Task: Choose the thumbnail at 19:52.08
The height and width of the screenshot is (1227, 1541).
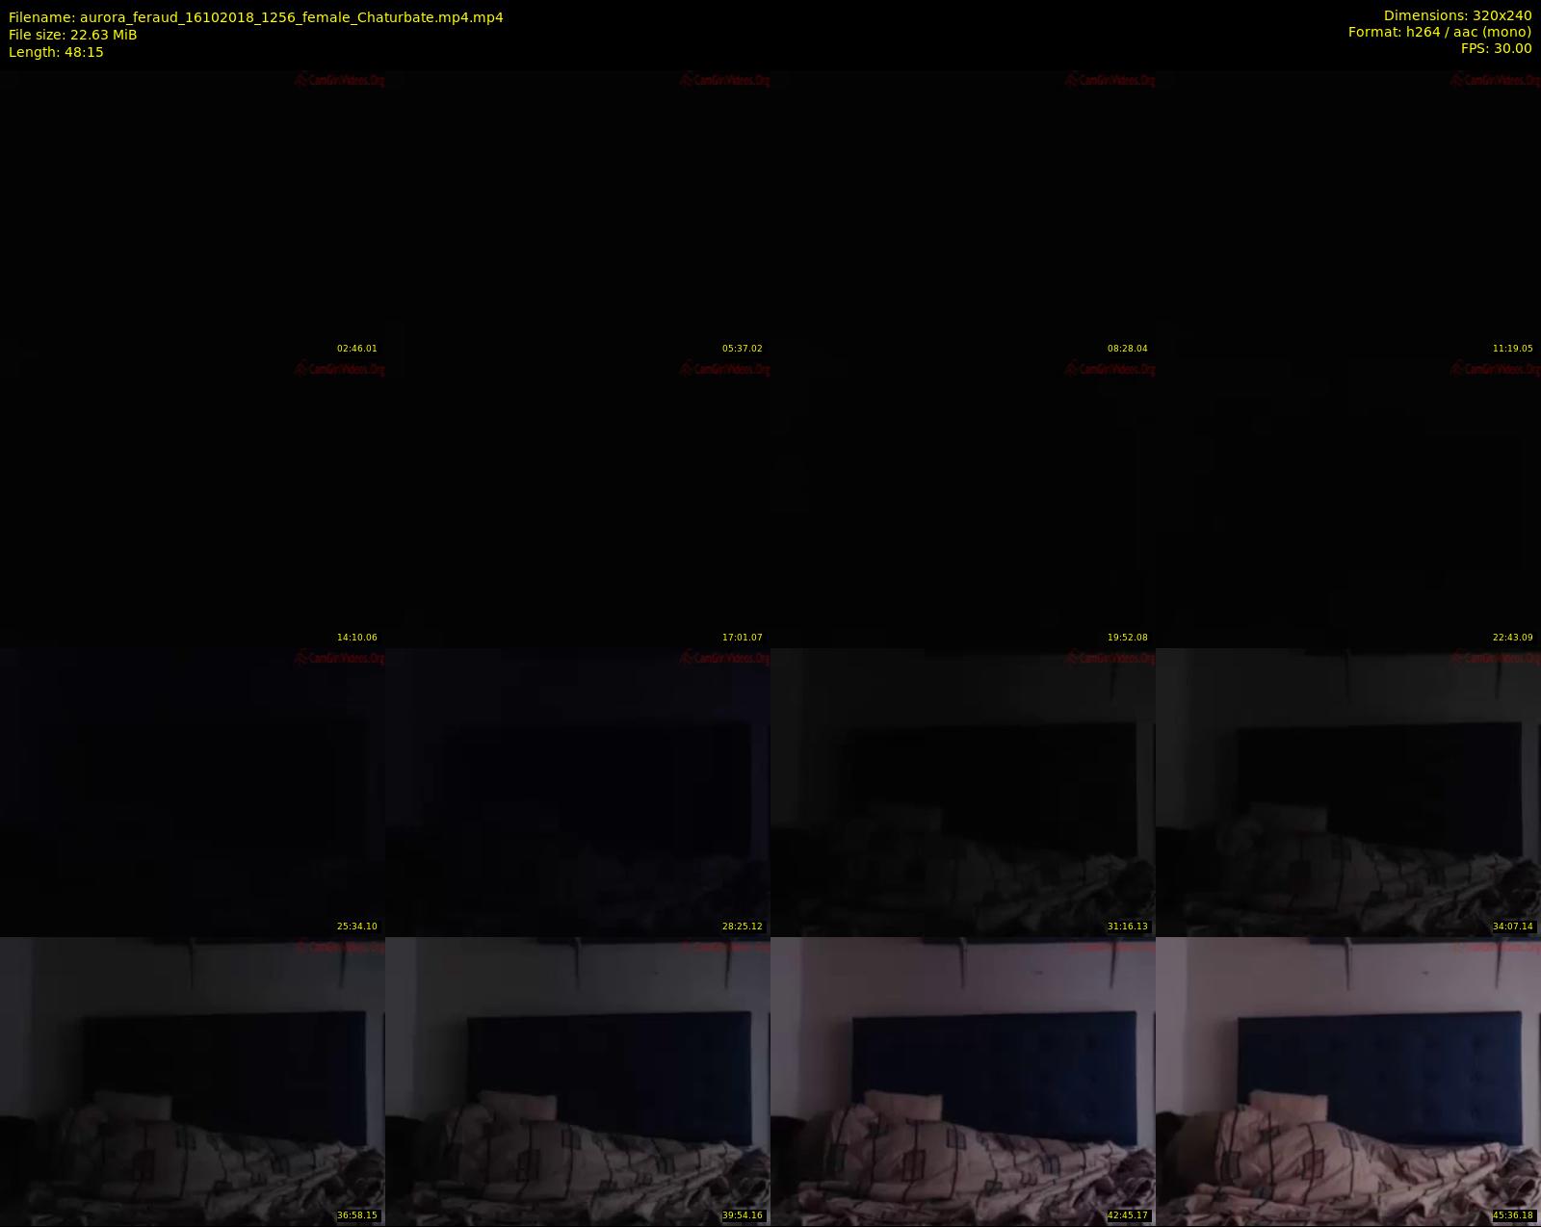Action: click(963, 503)
